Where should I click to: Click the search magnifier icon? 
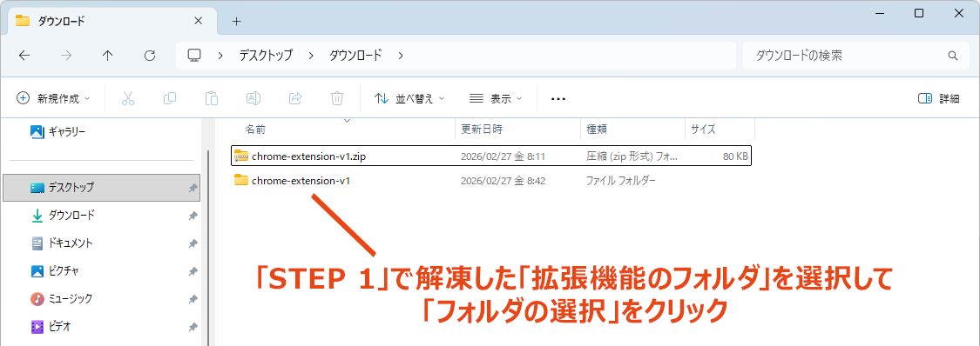(953, 56)
